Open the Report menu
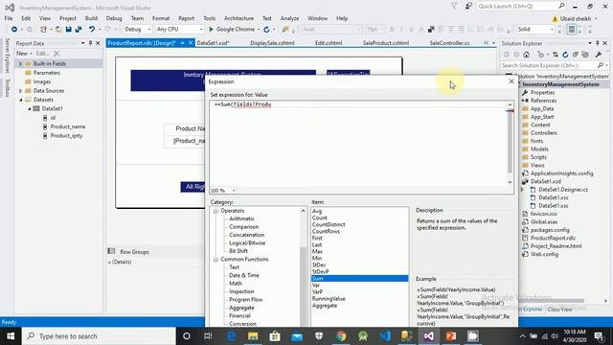613x345 pixels. click(186, 18)
